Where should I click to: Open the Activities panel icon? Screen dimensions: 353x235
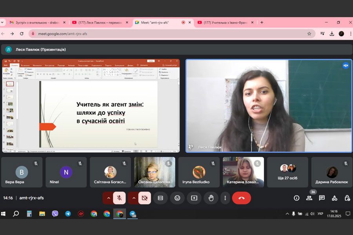point(335,198)
